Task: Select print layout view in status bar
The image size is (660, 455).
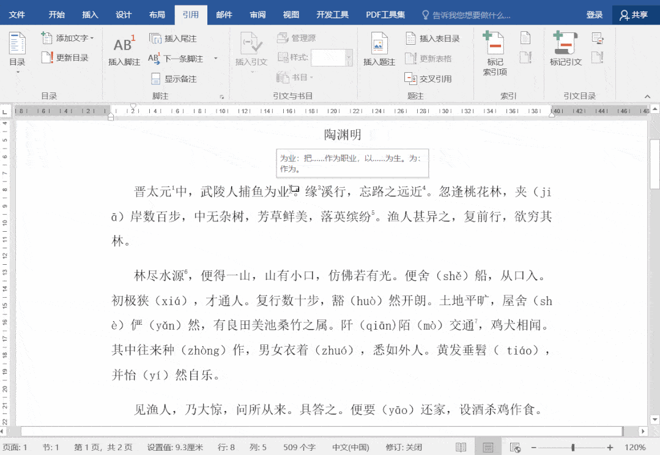Action: pyautogui.click(x=488, y=447)
